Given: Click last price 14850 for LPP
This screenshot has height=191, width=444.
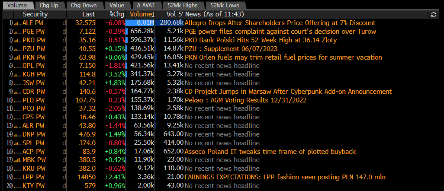Looking at the screenshot, I should [87, 178].
